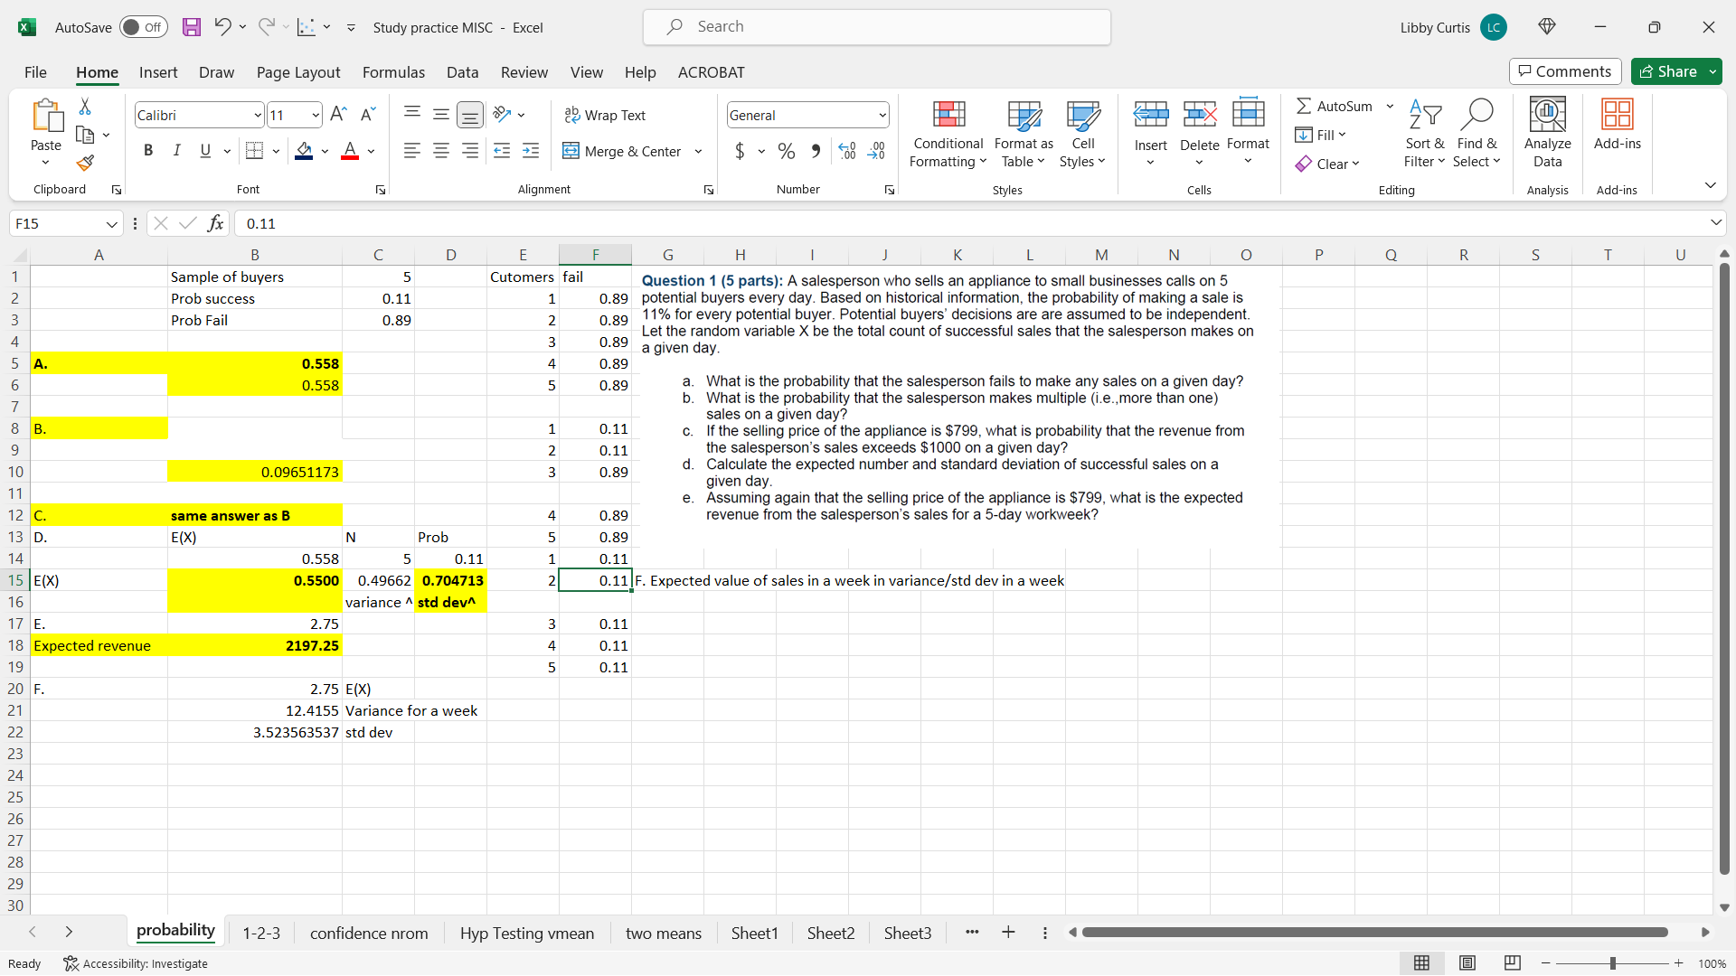Open the font name Calibri dropdown

click(257, 116)
